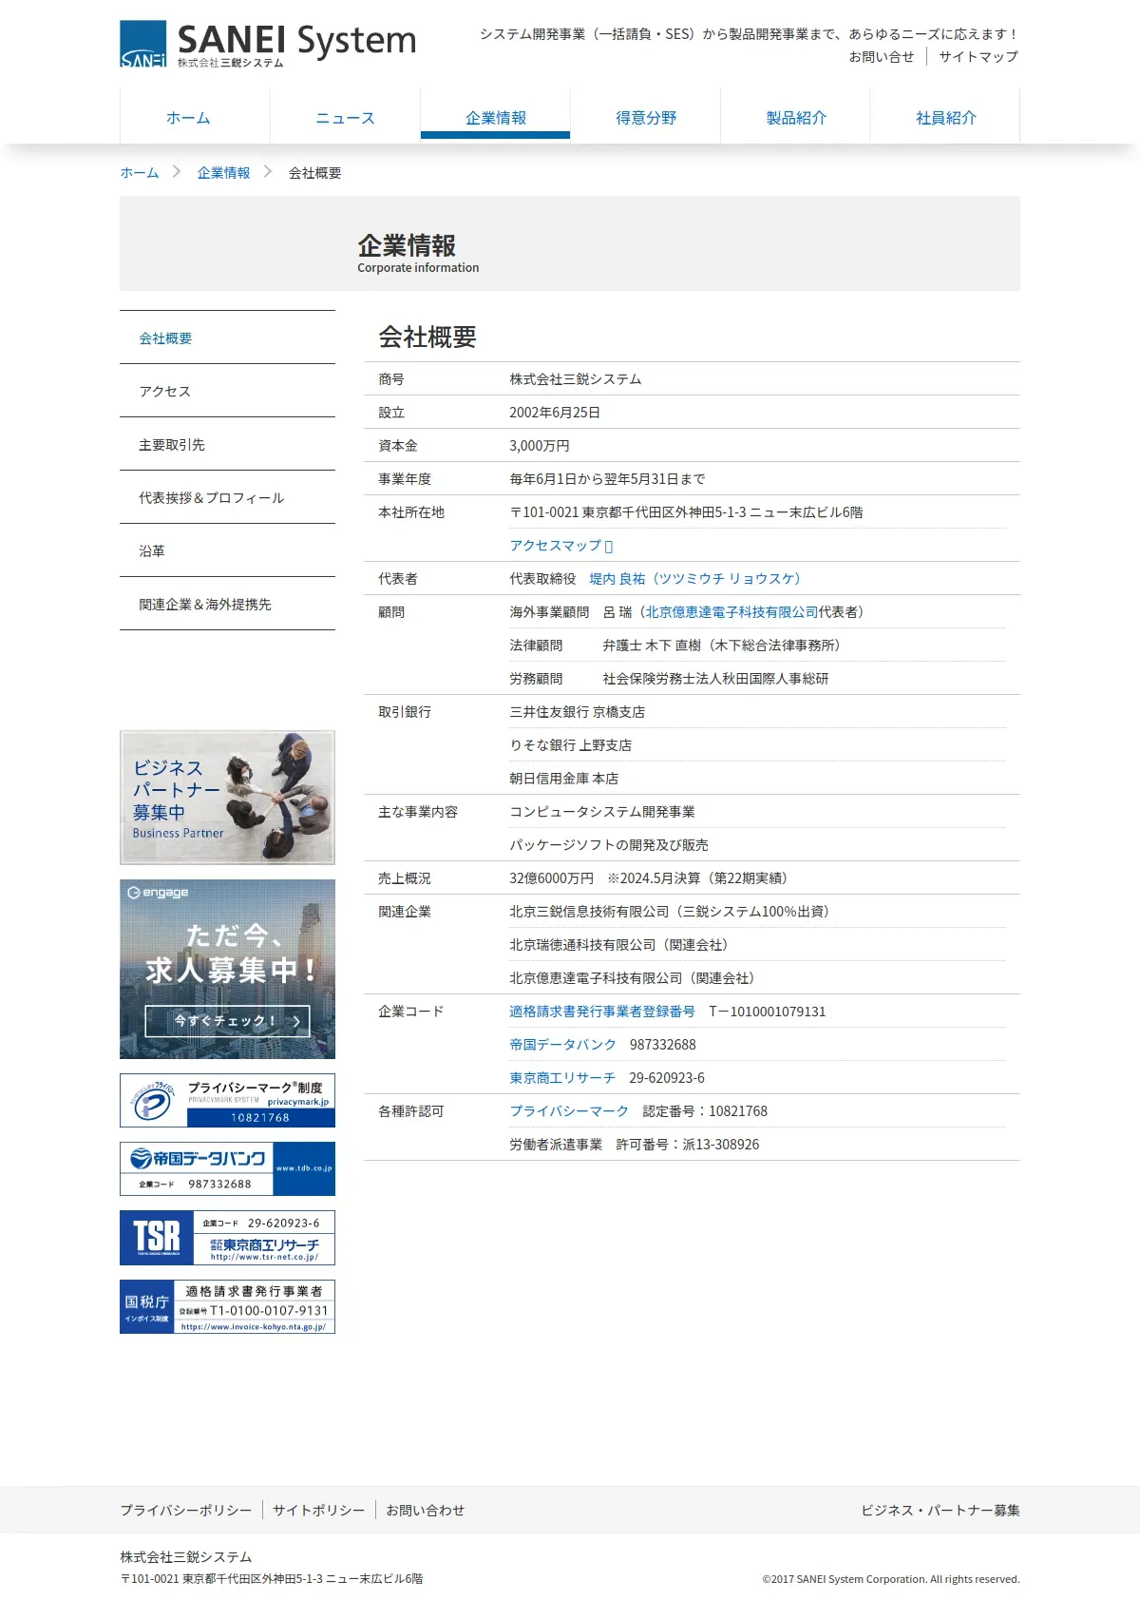Open the 帝国データバンク table link

click(x=562, y=1045)
